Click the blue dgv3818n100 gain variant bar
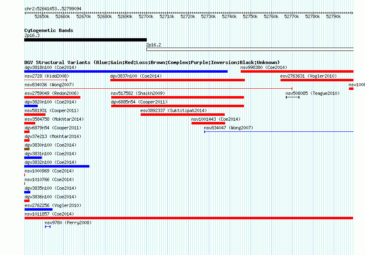Image resolution: width=365 pixels, height=255 pixels. point(125,71)
